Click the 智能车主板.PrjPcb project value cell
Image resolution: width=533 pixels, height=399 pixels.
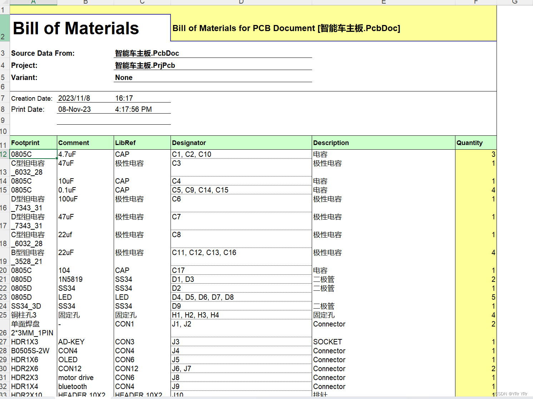(x=213, y=65)
